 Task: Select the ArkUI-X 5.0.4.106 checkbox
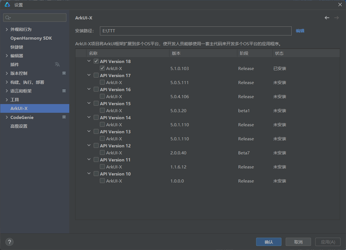pyautogui.click(x=102, y=96)
